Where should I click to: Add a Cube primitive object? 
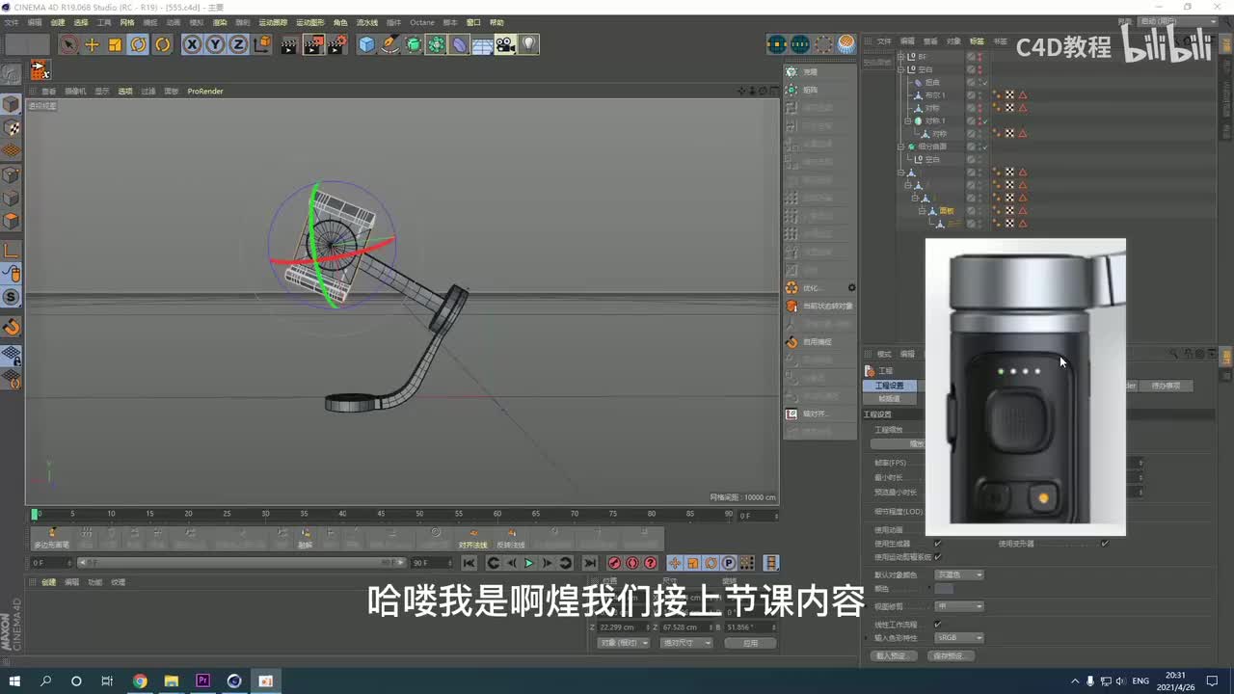(x=366, y=44)
